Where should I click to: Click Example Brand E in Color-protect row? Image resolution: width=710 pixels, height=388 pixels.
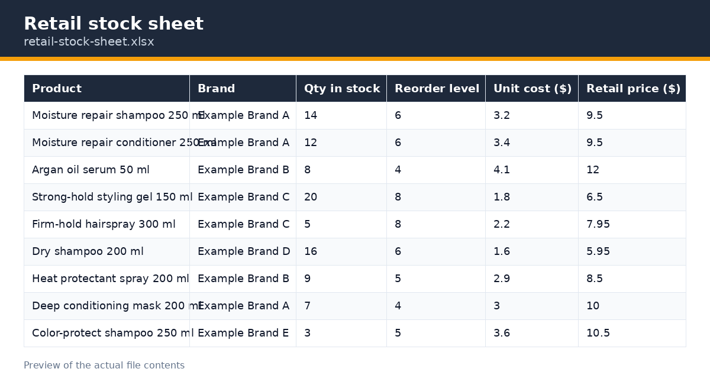(243, 334)
